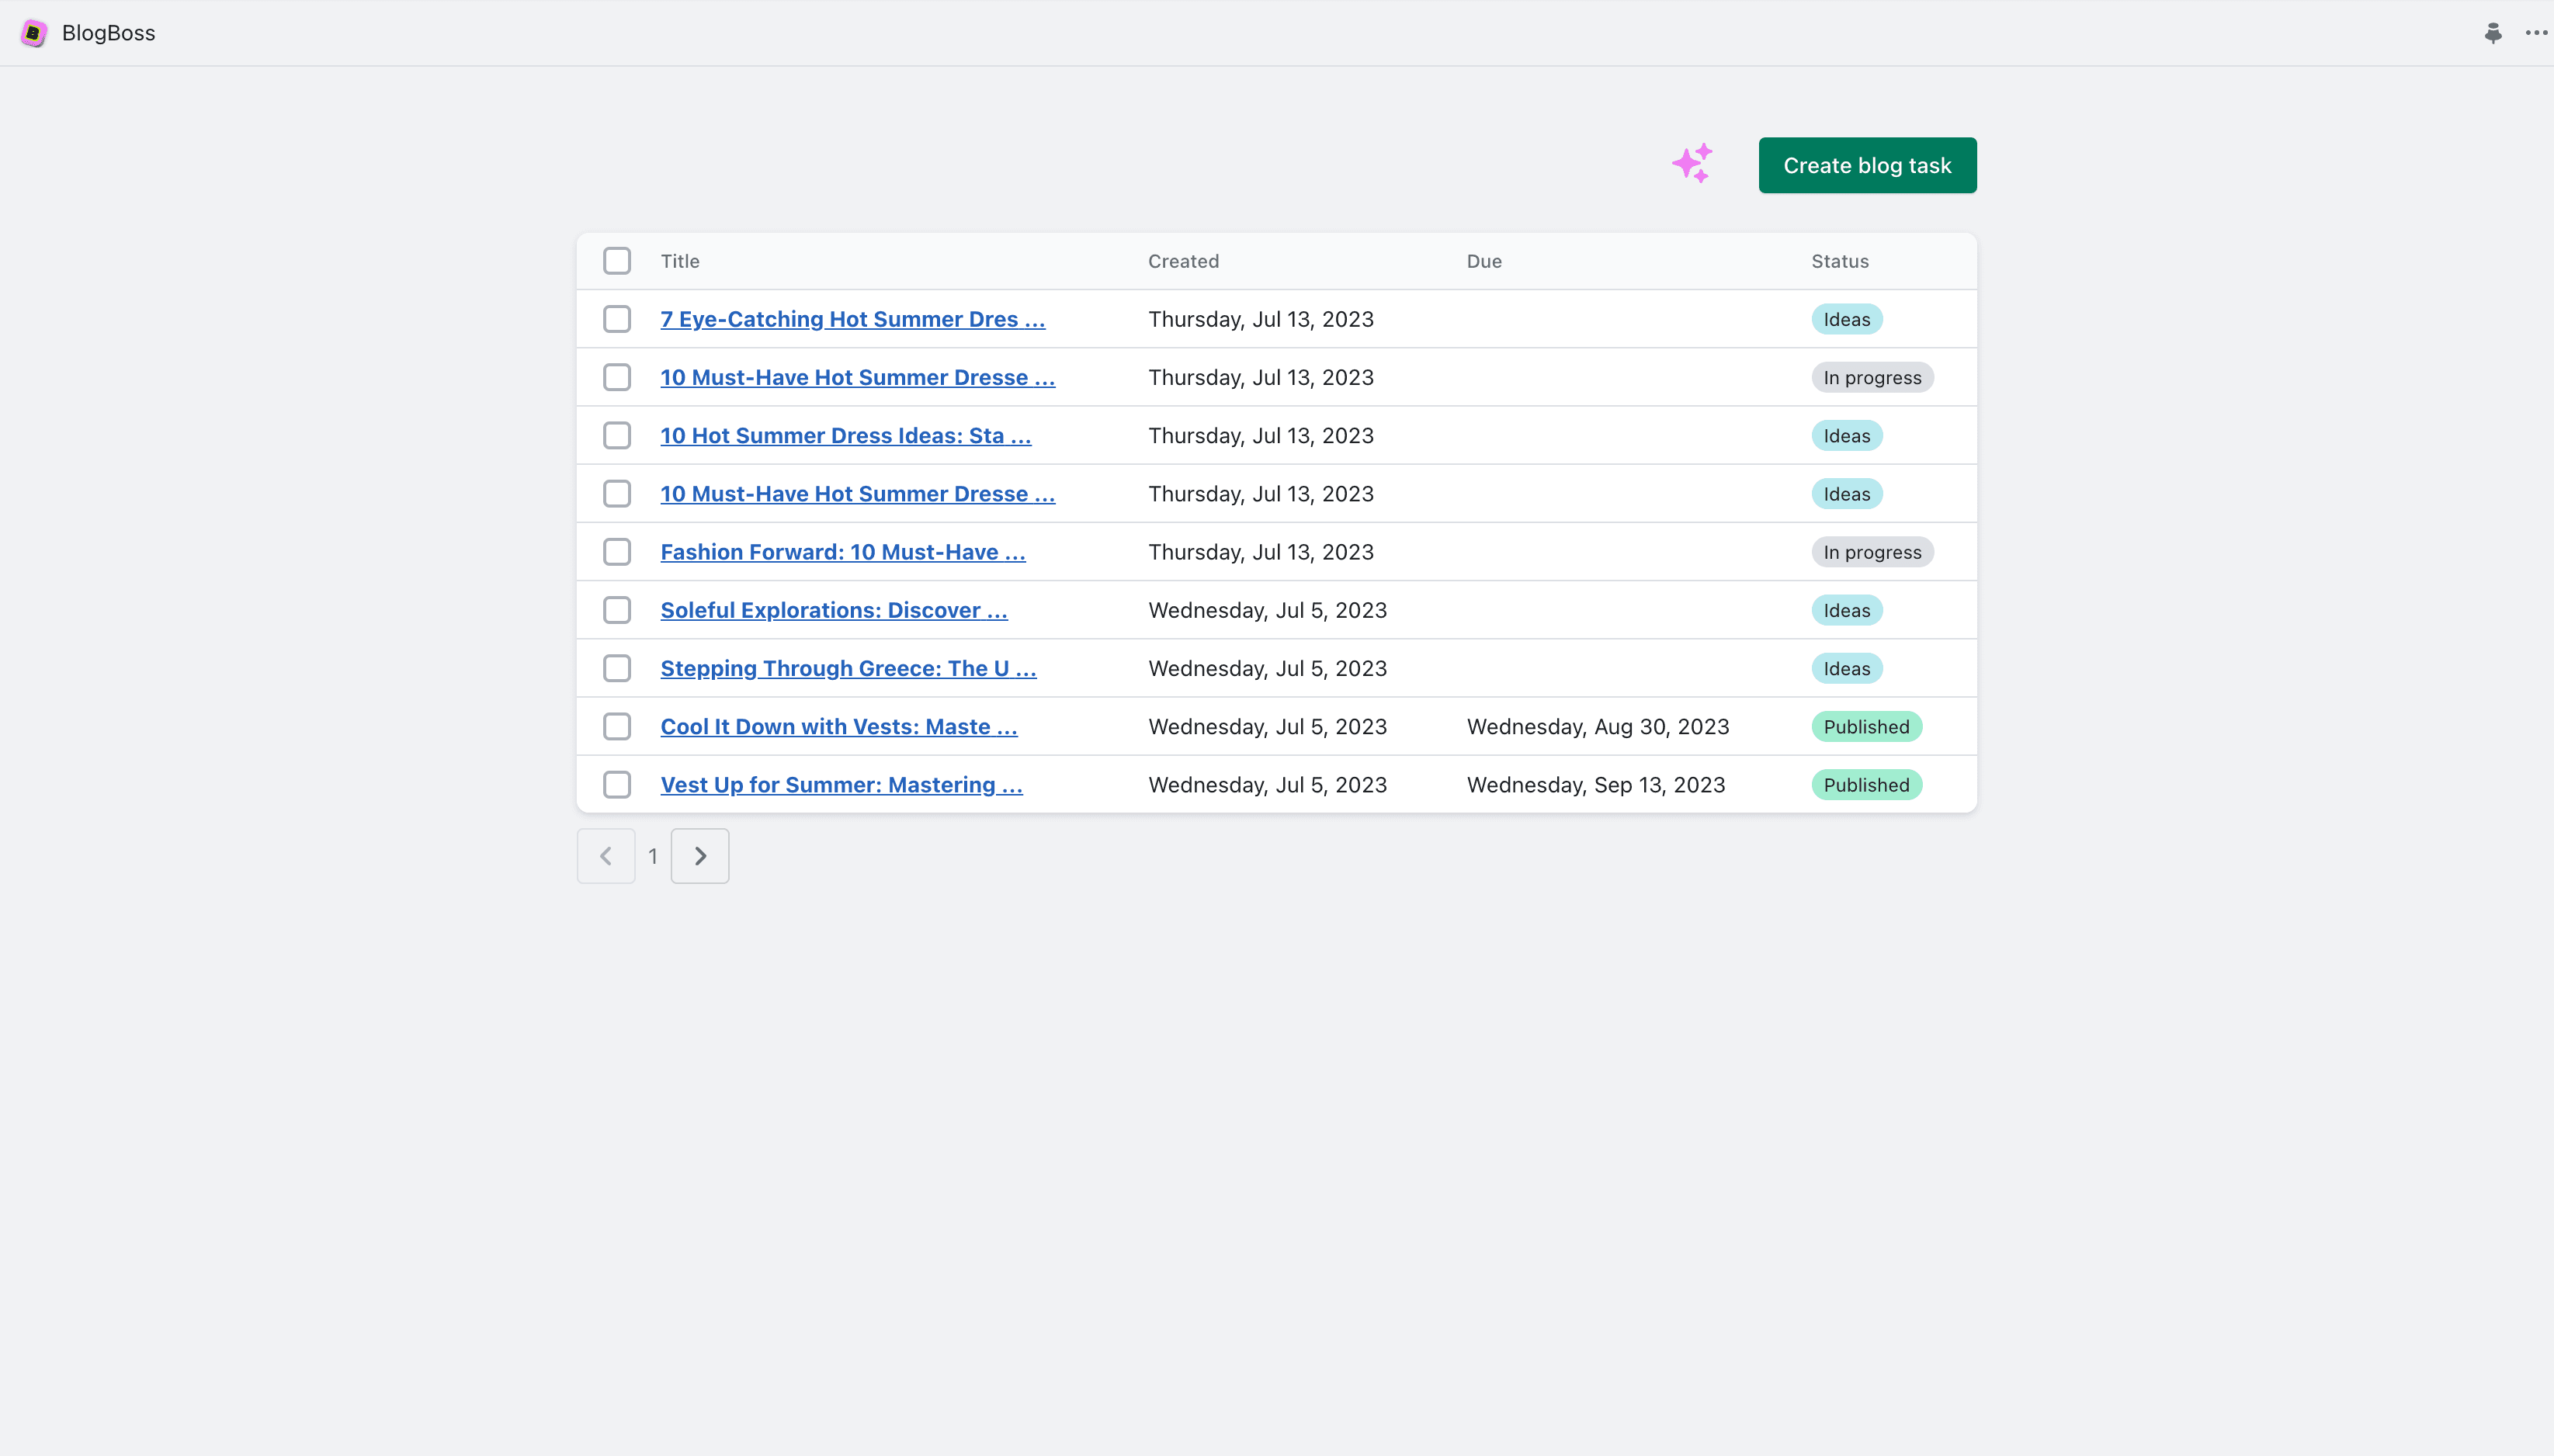Open the three-dot more options menu
Viewport: 2554px width, 1456px height.
(2535, 33)
